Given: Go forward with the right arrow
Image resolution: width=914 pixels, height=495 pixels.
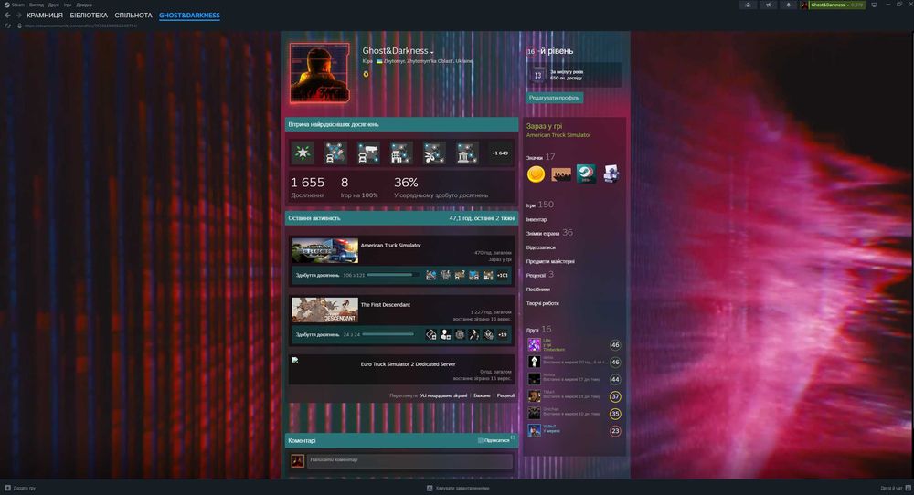Looking at the screenshot, I should pos(18,16).
